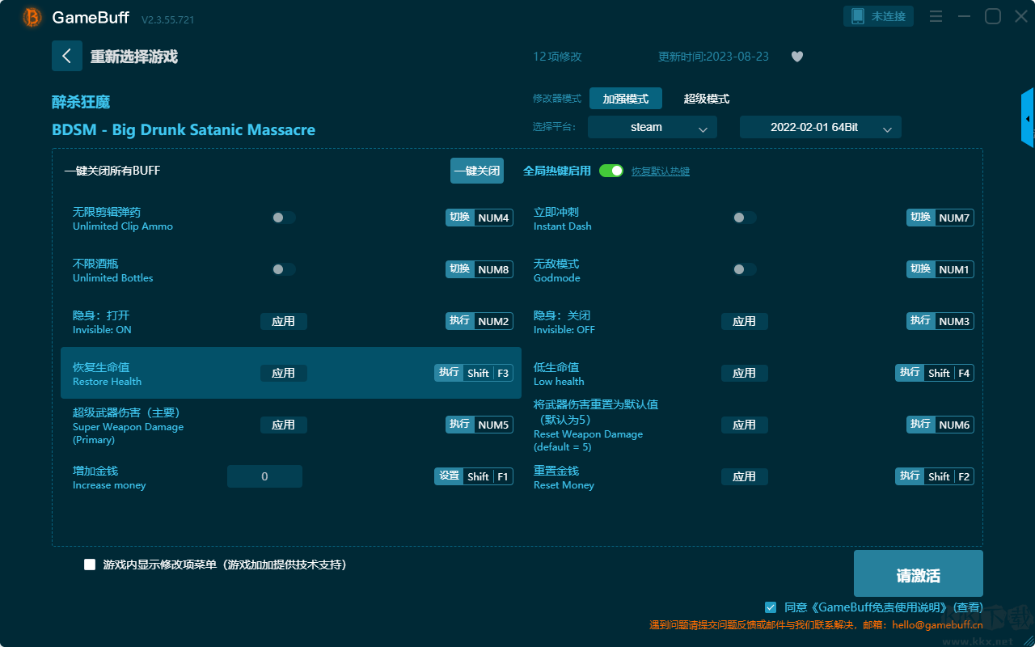Click the heart favorite icon

(x=797, y=57)
